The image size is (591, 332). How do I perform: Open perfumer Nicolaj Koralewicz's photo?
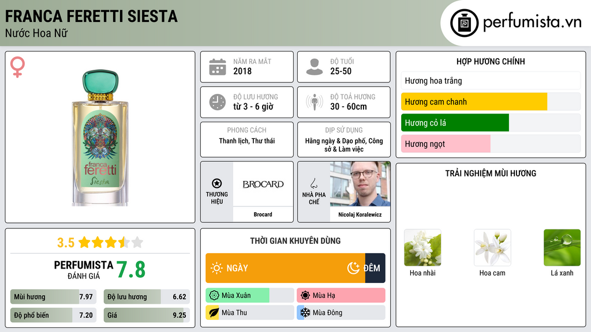tap(360, 184)
